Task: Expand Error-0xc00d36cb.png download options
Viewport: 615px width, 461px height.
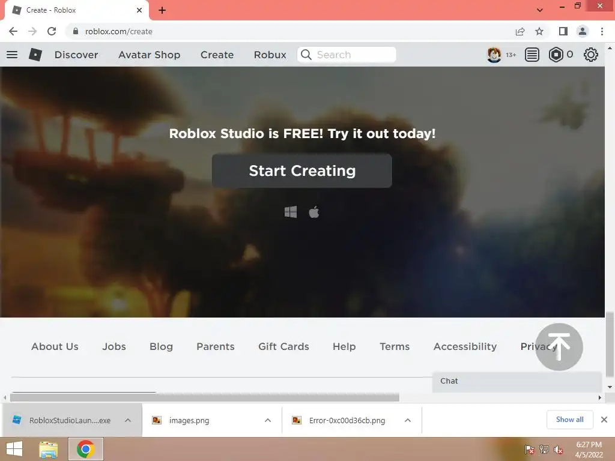Action: pyautogui.click(x=408, y=420)
